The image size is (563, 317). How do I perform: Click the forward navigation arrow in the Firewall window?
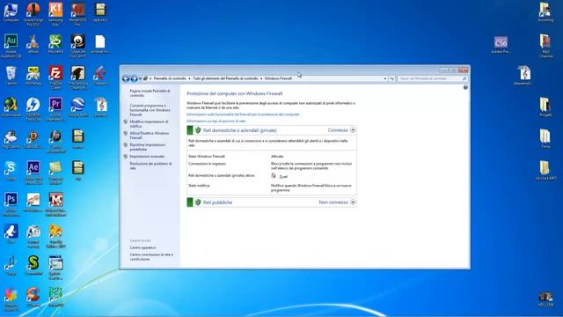pos(134,78)
